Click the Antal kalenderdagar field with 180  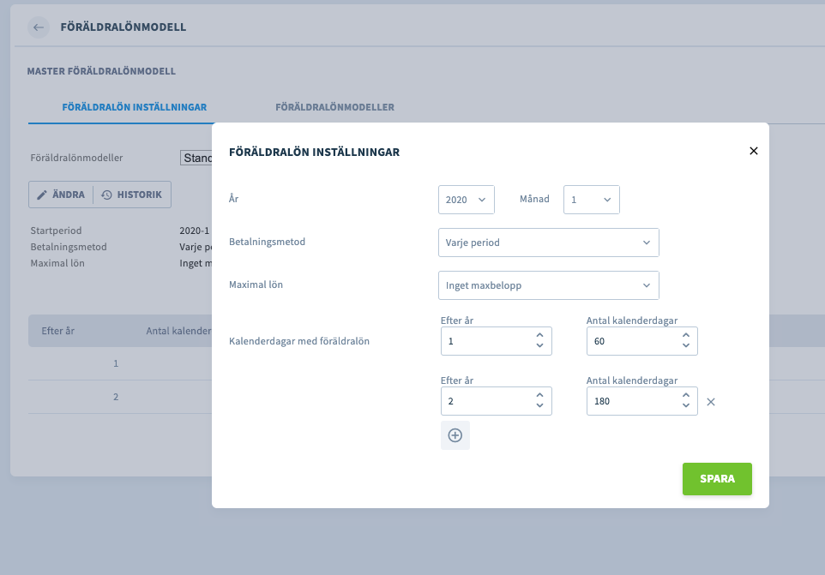[x=641, y=401]
